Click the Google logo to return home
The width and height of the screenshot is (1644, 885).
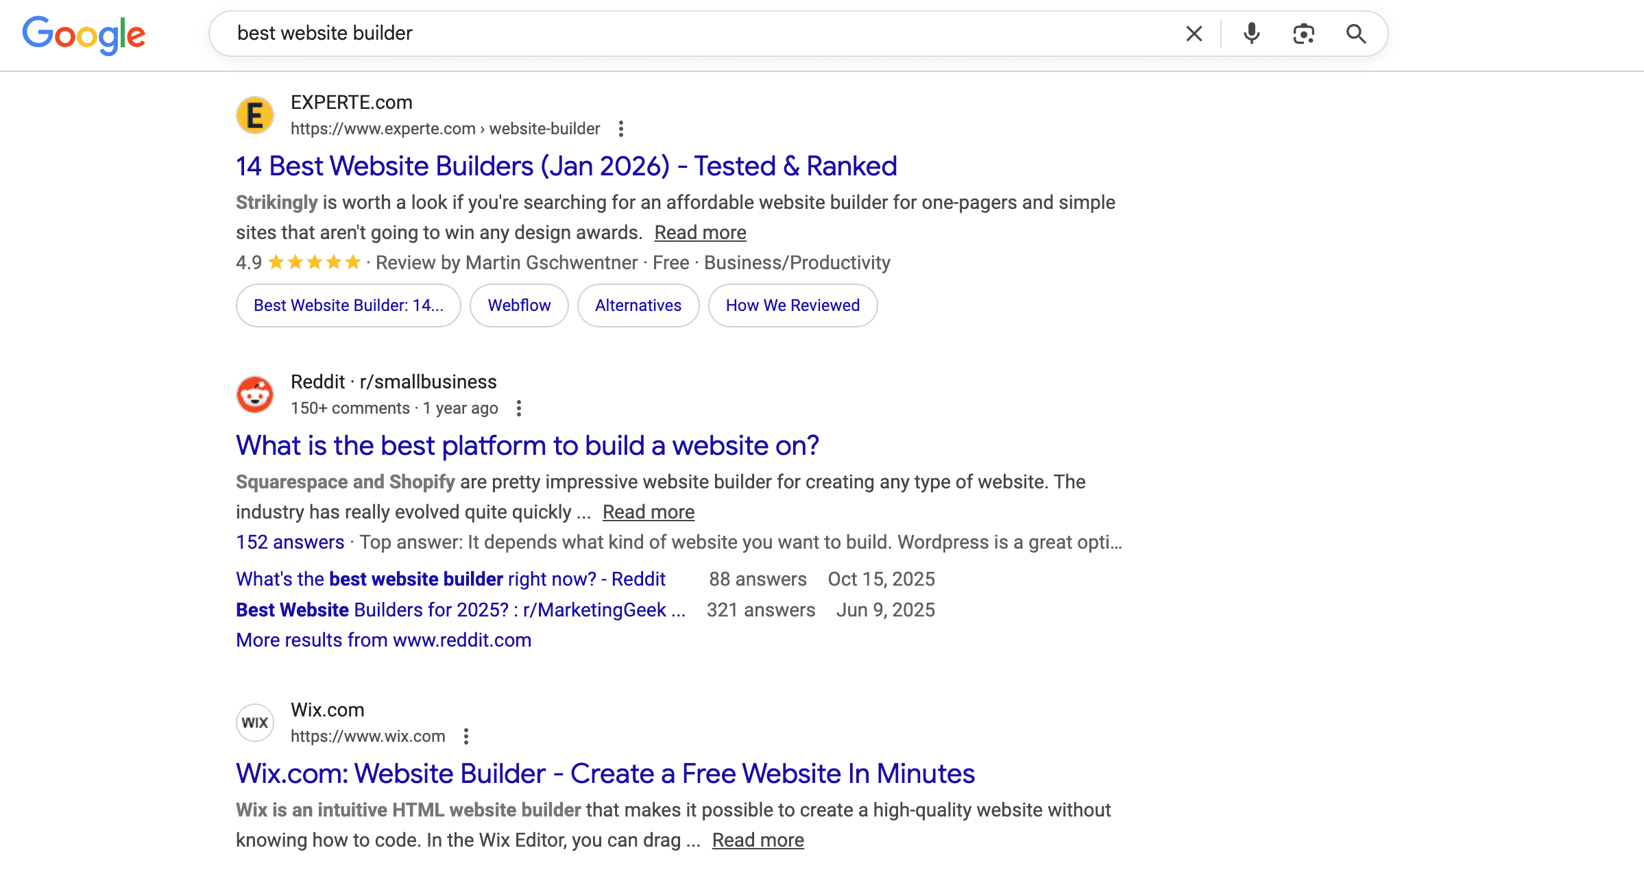tap(83, 34)
